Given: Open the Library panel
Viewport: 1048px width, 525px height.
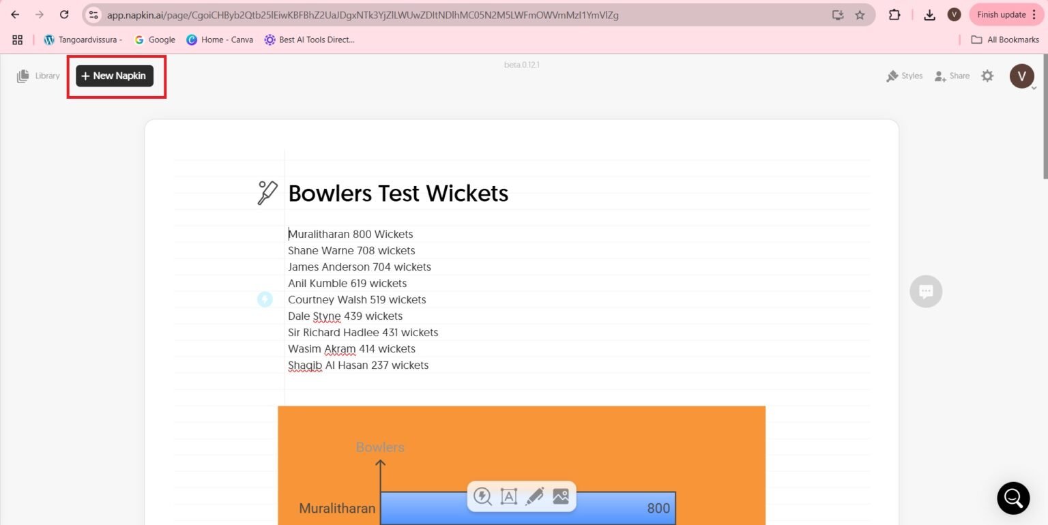Looking at the screenshot, I should [38, 76].
